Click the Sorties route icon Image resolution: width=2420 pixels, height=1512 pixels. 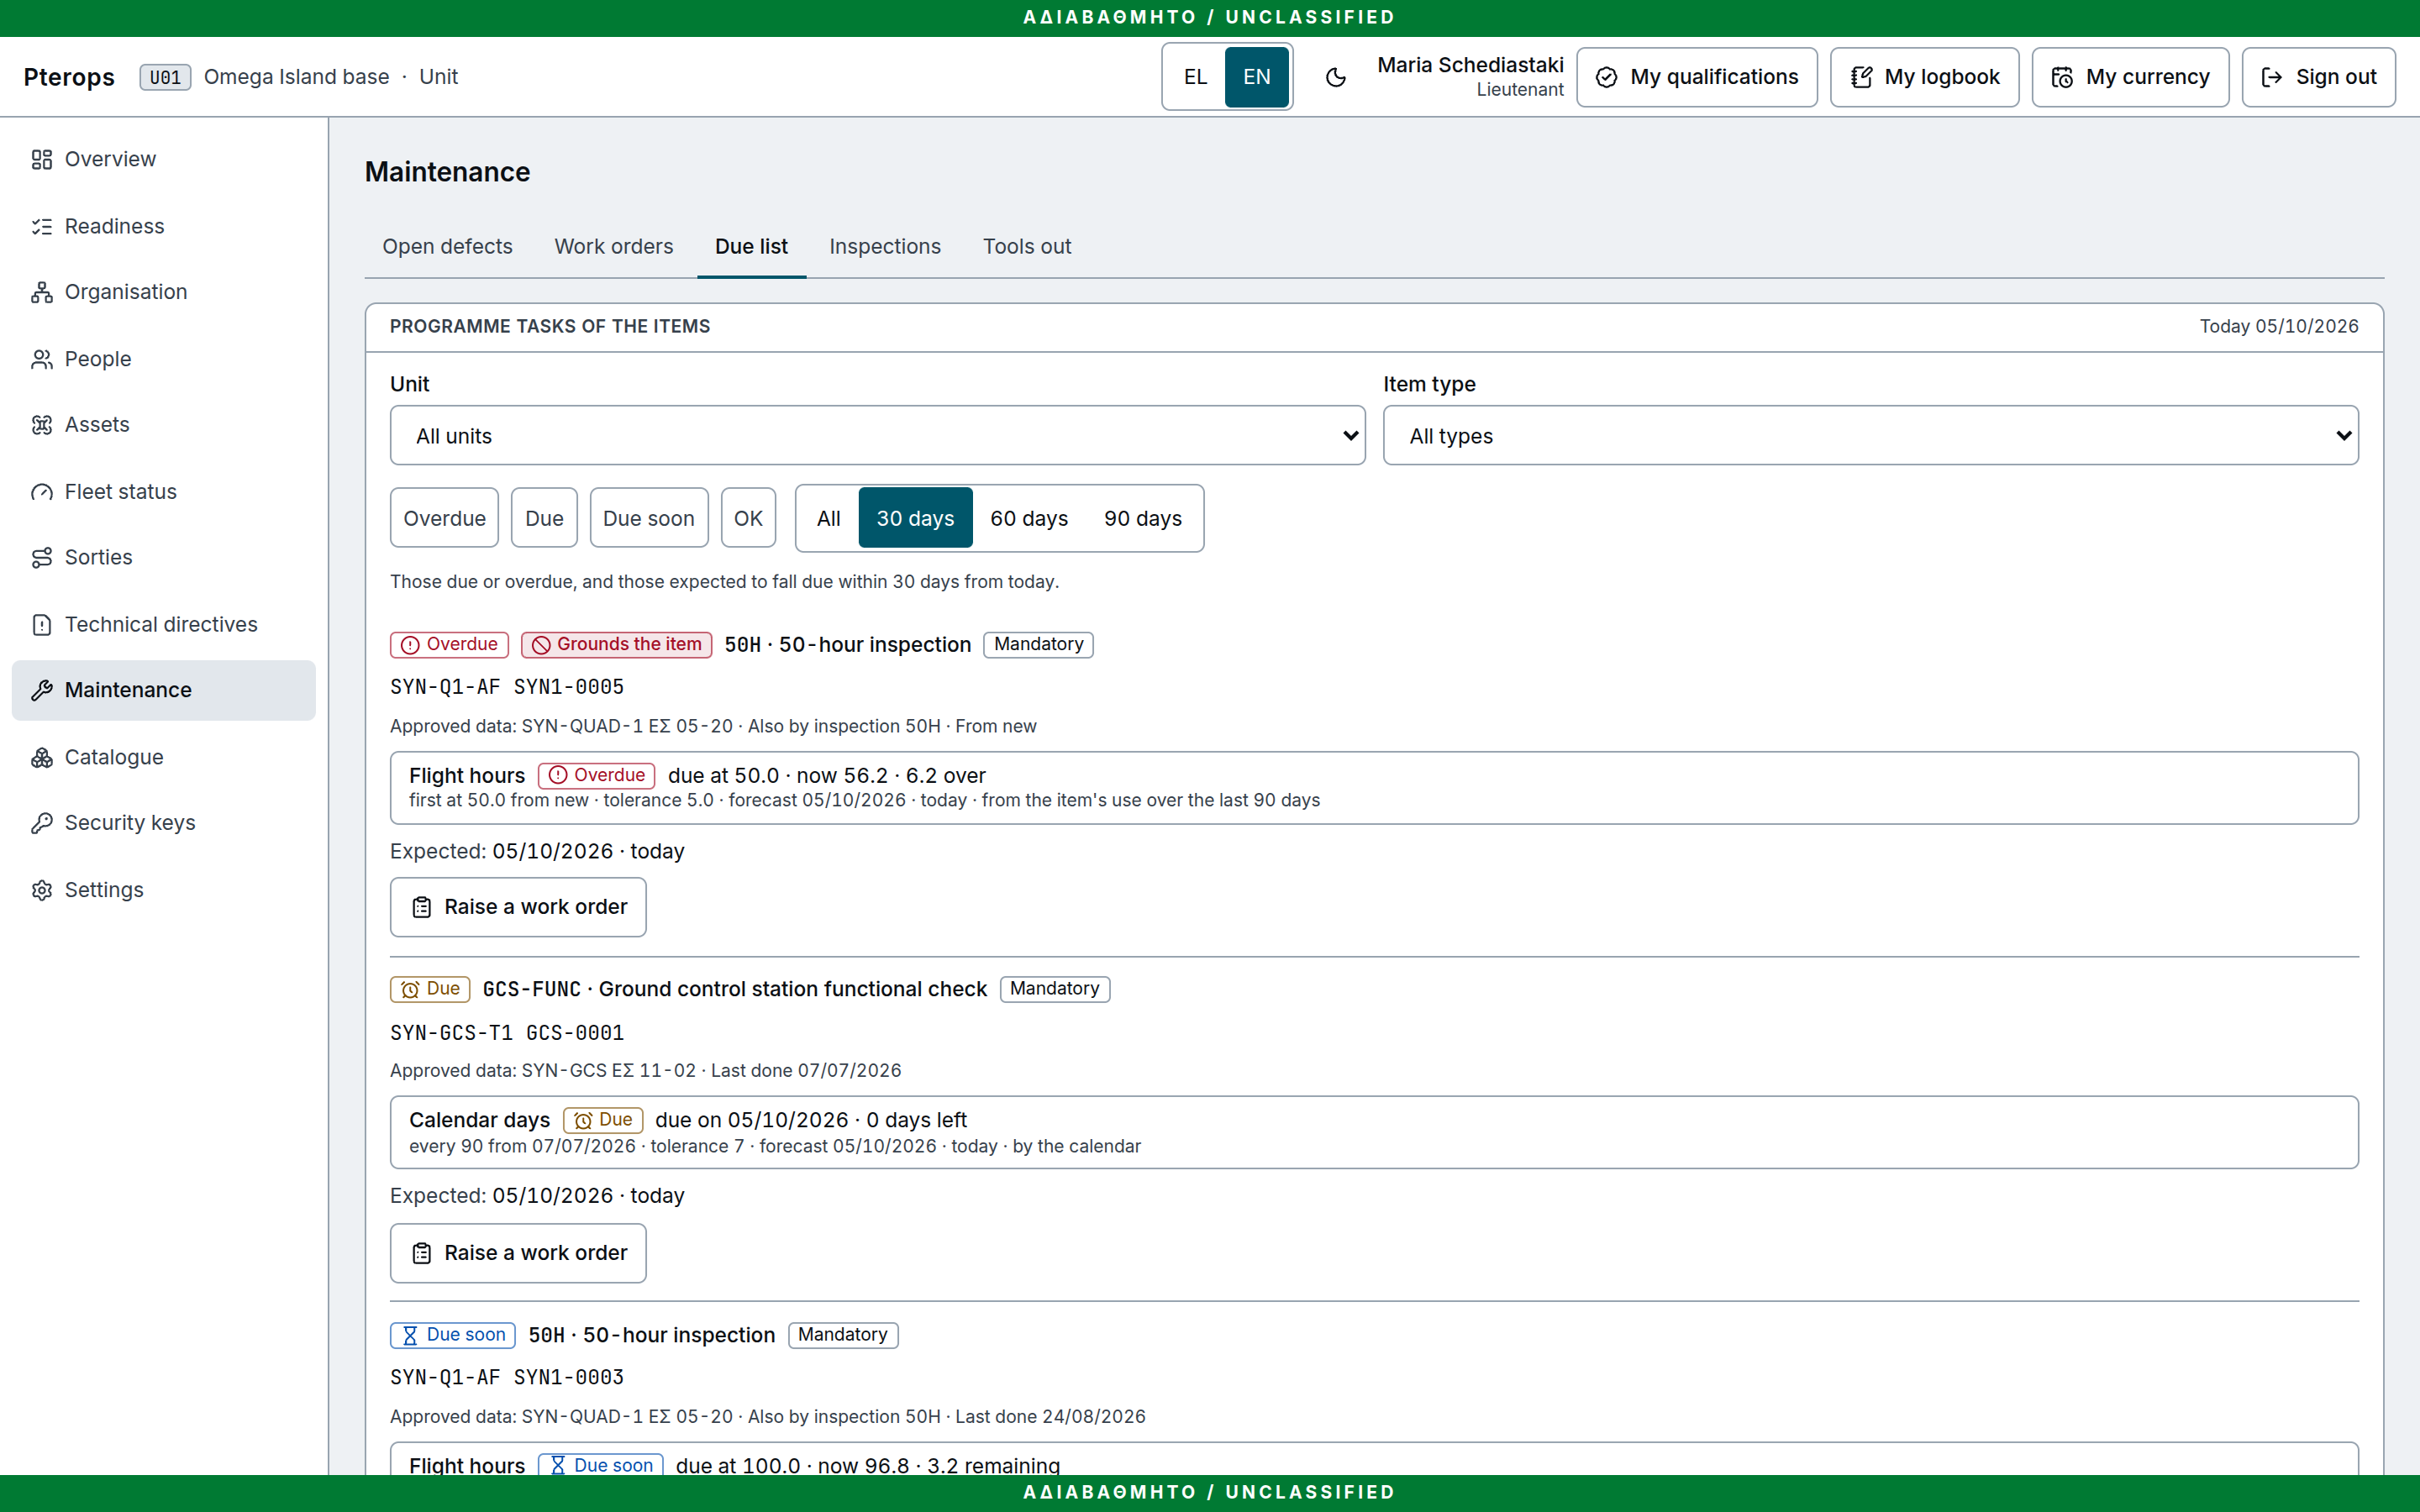click(41, 558)
